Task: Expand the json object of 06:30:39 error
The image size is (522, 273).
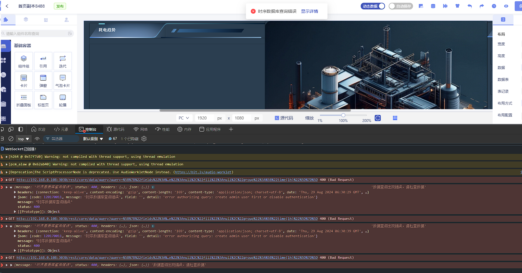Action: click(x=15, y=236)
